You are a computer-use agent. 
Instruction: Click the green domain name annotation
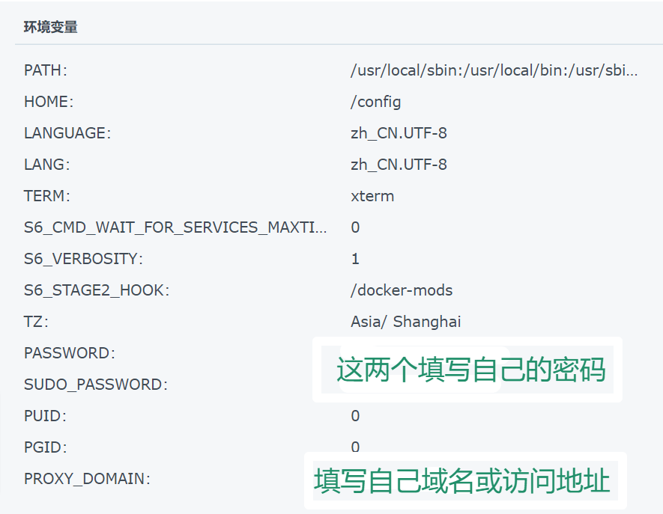tap(461, 480)
